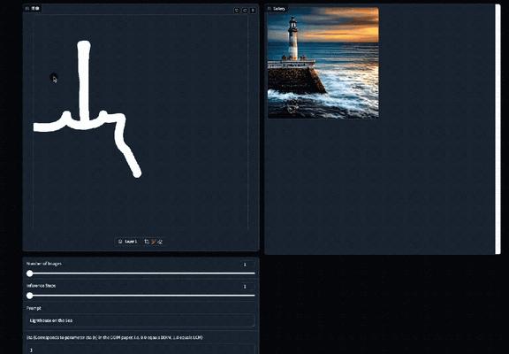Click the Inference Steps value box
509x354 pixels.
247,287
